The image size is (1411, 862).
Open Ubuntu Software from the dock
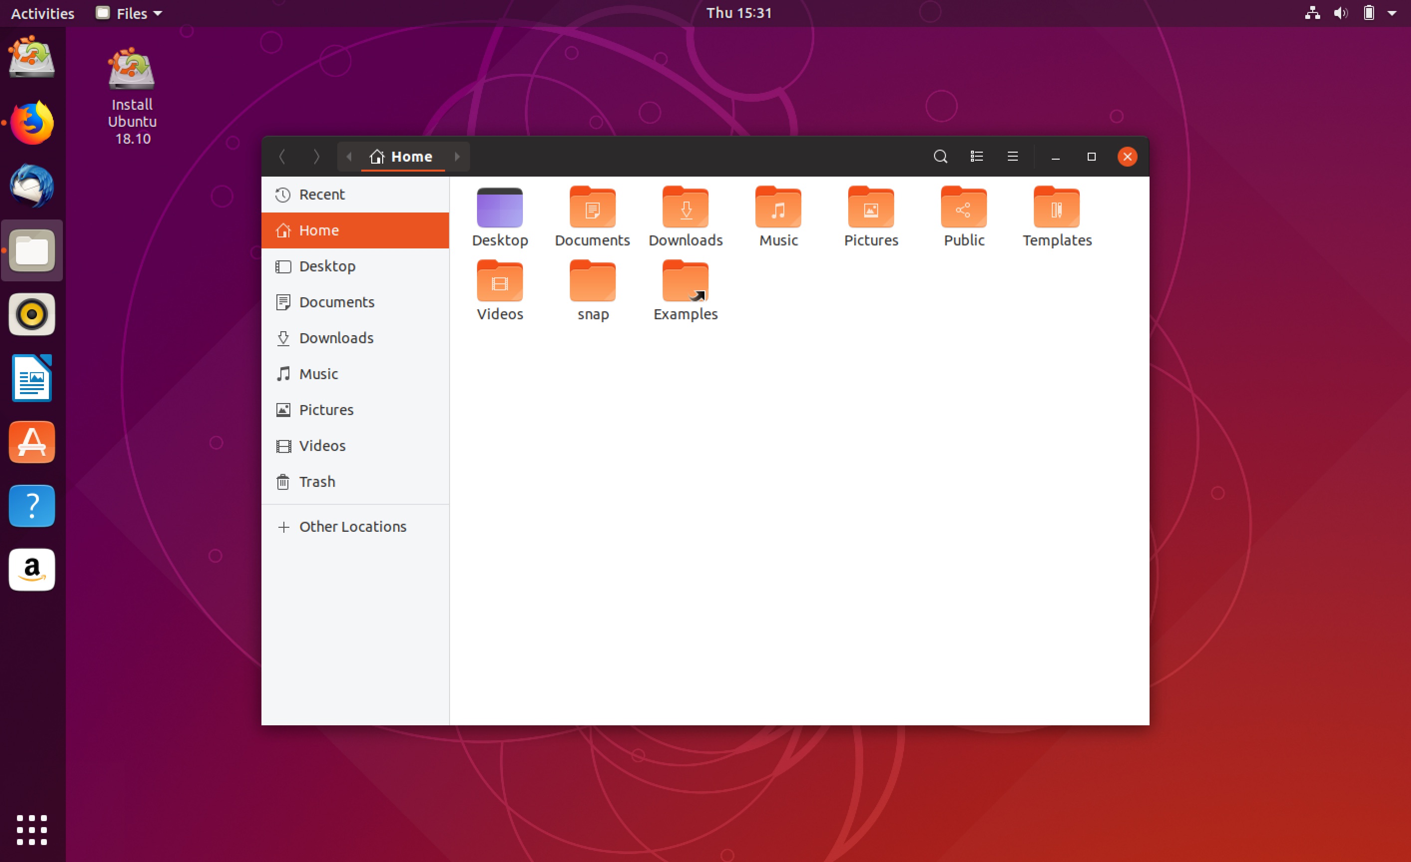(x=31, y=442)
